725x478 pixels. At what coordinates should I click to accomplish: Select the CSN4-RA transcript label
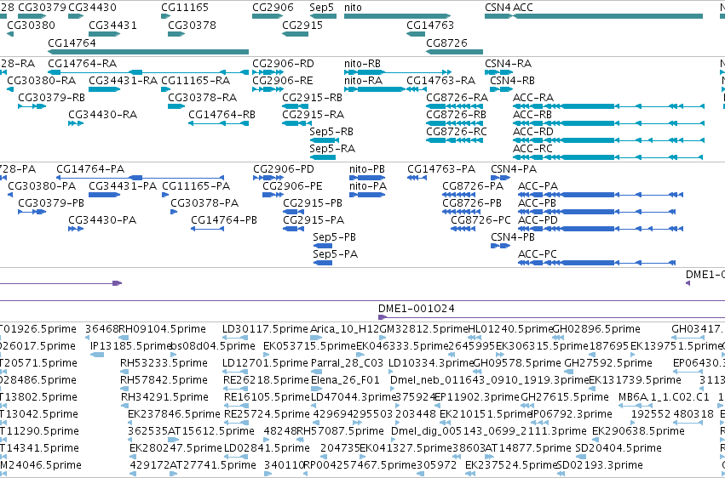tap(508, 63)
